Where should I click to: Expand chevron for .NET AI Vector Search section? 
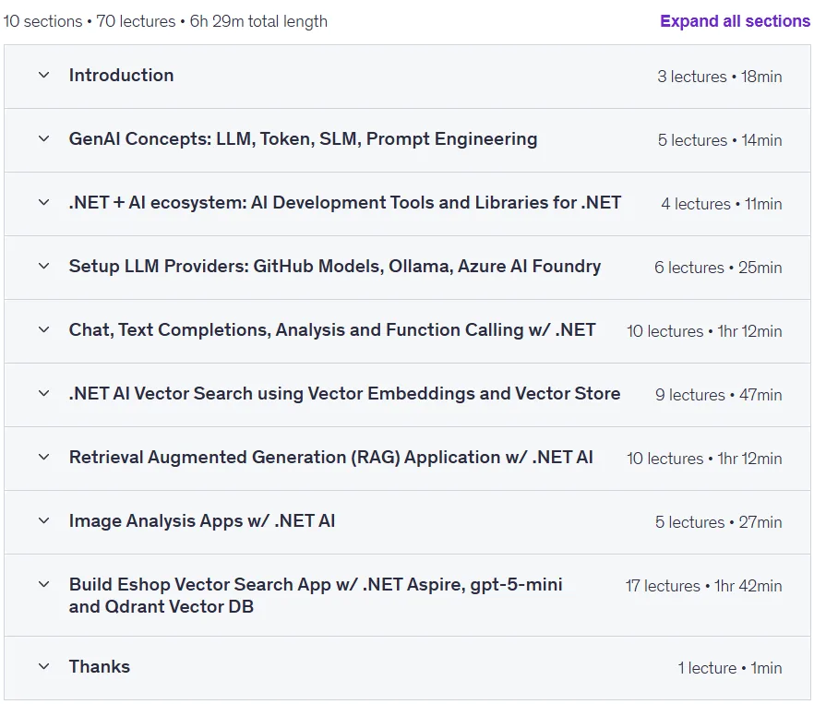click(x=44, y=394)
